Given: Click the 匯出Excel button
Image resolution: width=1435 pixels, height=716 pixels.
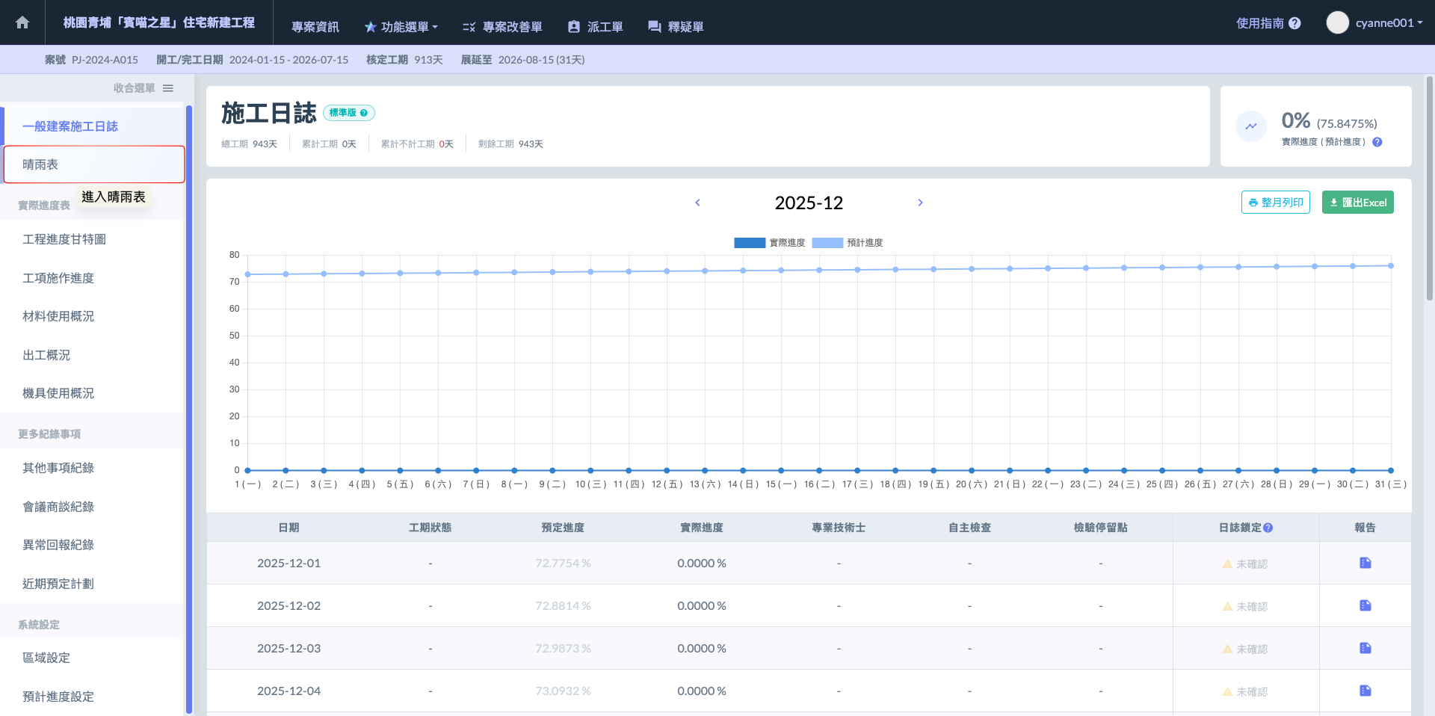Looking at the screenshot, I should 1357,203.
